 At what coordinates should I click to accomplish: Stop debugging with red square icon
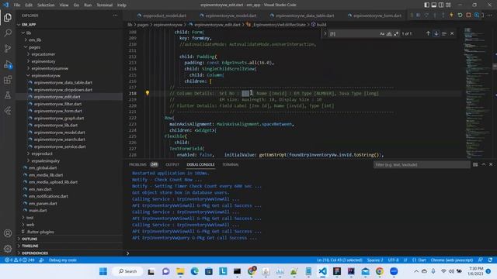(x=468, y=15)
